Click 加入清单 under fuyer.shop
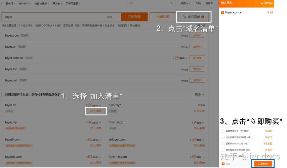Screen dimensions: 287x168 (x=199, y=128)
